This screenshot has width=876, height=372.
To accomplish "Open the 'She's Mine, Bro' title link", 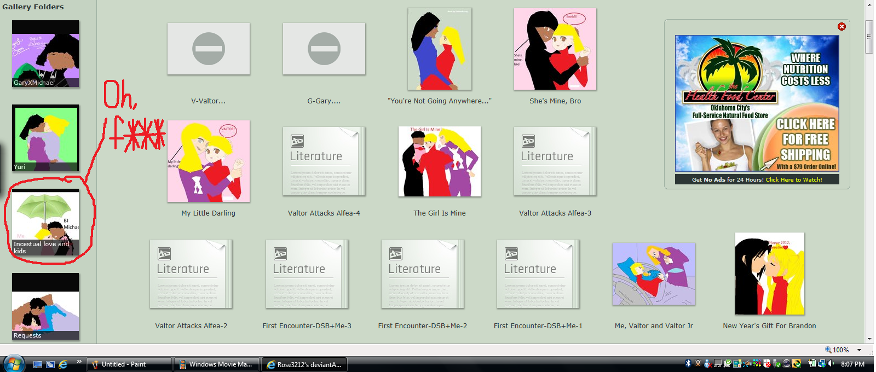I will point(555,101).
